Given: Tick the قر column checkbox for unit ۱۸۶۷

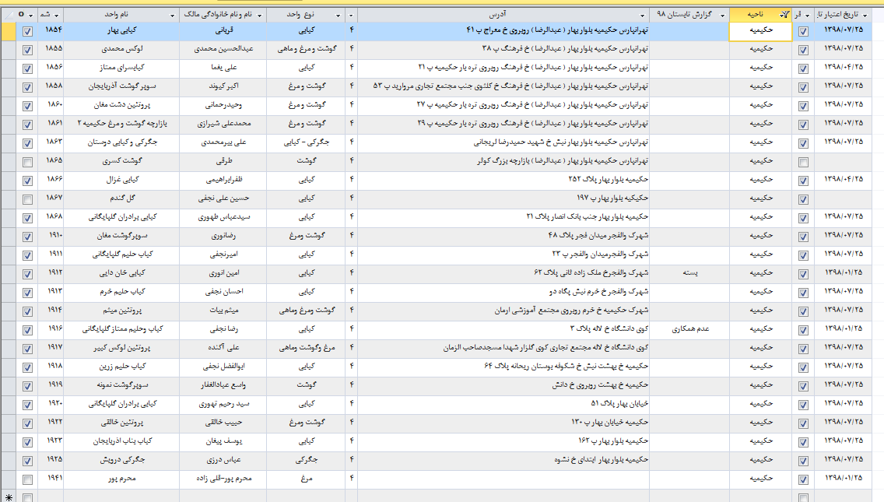Looking at the screenshot, I should pos(803,200).
